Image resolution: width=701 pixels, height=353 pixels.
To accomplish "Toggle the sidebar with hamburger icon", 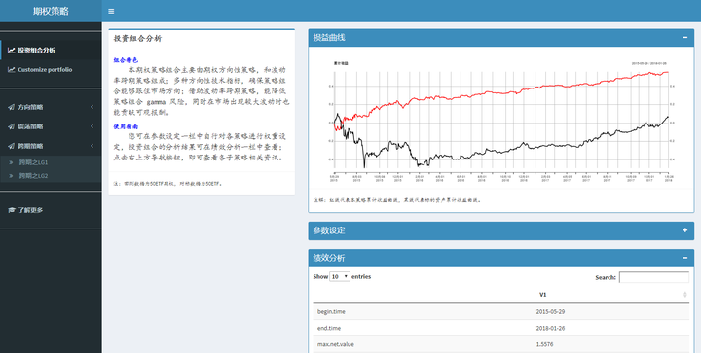I will point(111,11).
